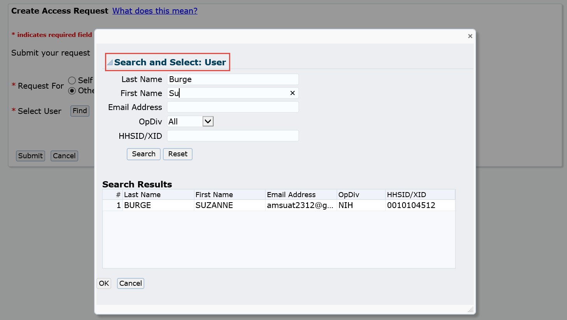The height and width of the screenshot is (320, 567).
Task: Select the Self radio button
Action: 72,80
